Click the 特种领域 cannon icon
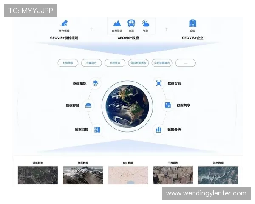The height and width of the screenshot is (204, 255). [x=64, y=23]
